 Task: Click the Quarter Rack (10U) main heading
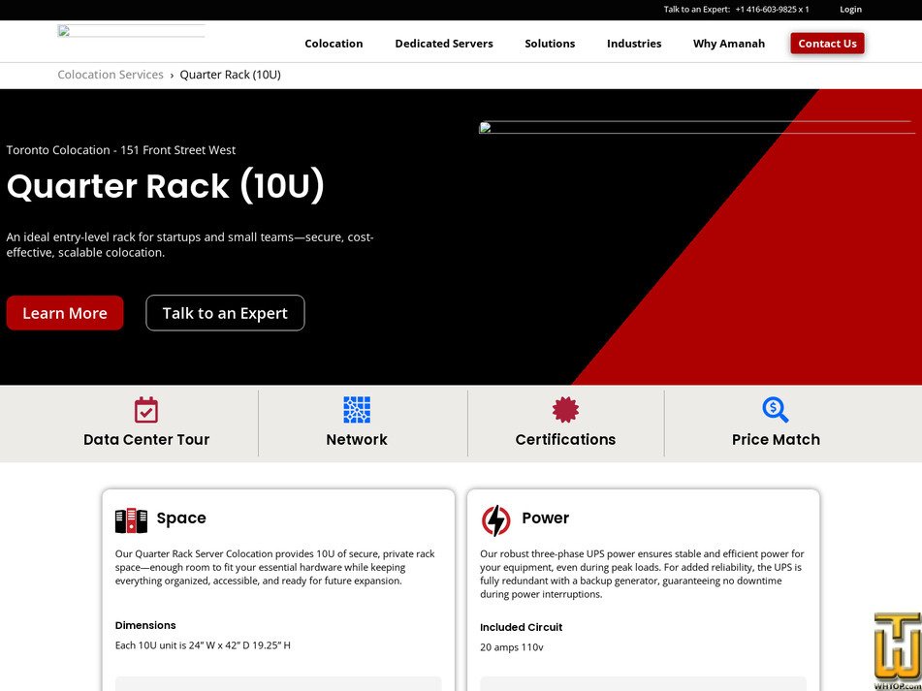[x=165, y=186]
